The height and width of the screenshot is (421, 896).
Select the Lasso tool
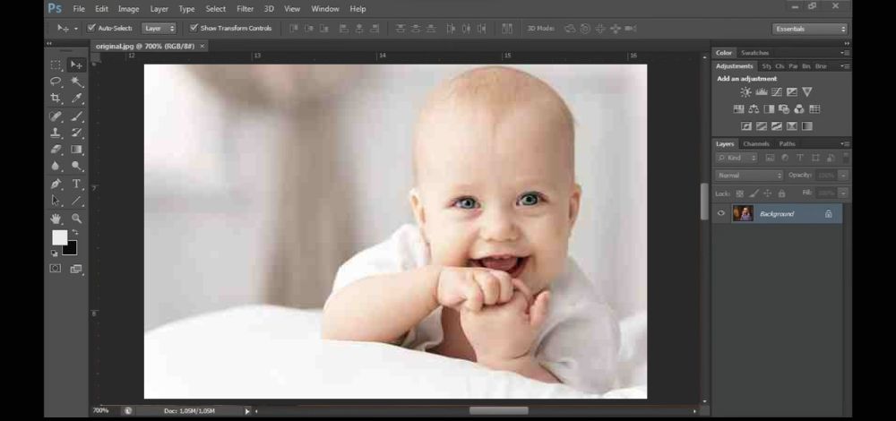click(56, 82)
